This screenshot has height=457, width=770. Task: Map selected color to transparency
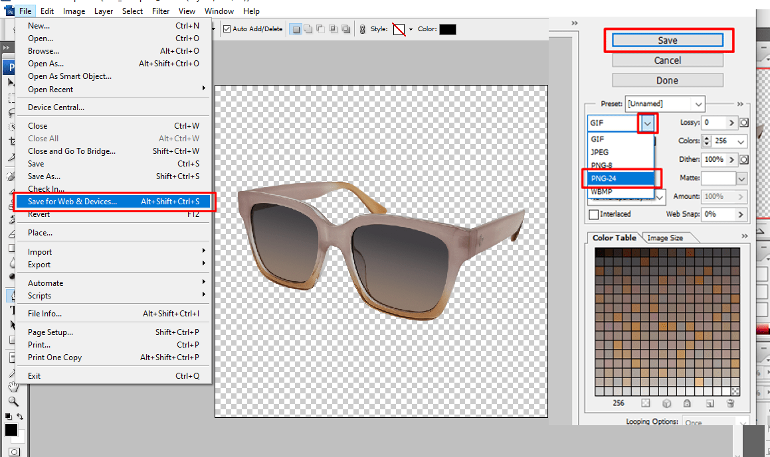(646, 403)
